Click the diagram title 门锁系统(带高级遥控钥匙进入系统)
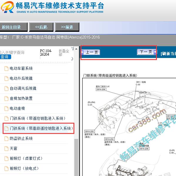 [x=110, y=75]
